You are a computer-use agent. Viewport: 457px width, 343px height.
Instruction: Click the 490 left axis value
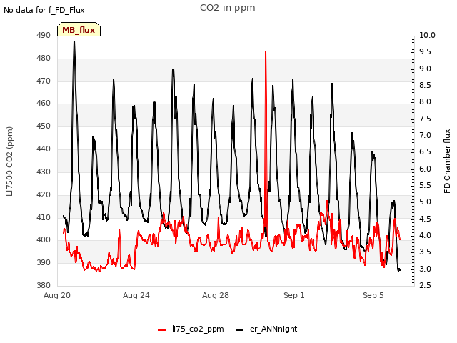[x=44, y=35]
